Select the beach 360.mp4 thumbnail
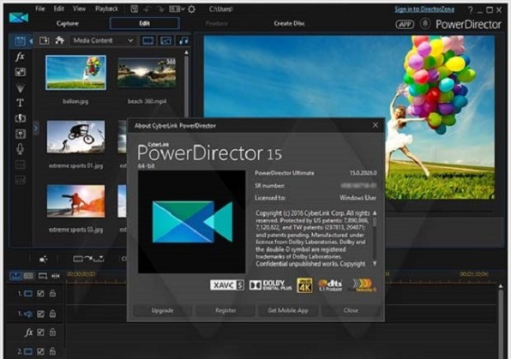Screen dimensions: 511x359 pos(147,72)
